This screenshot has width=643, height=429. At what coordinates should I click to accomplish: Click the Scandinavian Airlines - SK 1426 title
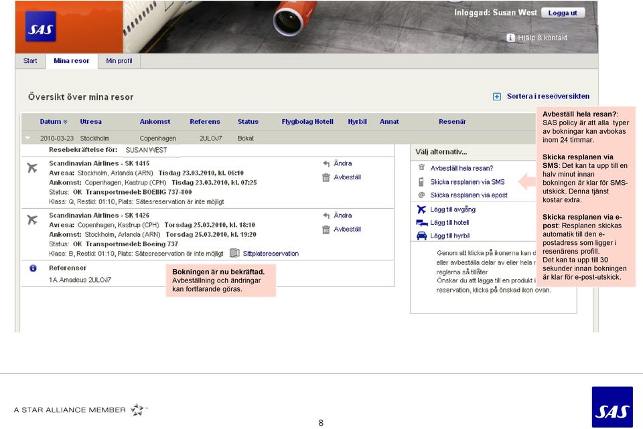pos(99,215)
